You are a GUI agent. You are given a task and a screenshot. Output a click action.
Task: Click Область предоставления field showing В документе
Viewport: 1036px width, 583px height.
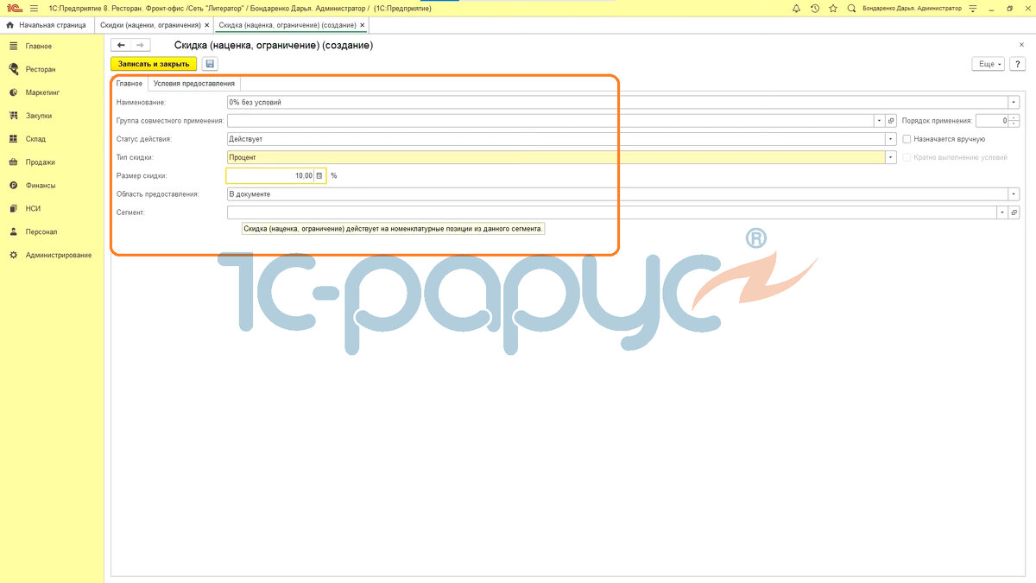[617, 194]
